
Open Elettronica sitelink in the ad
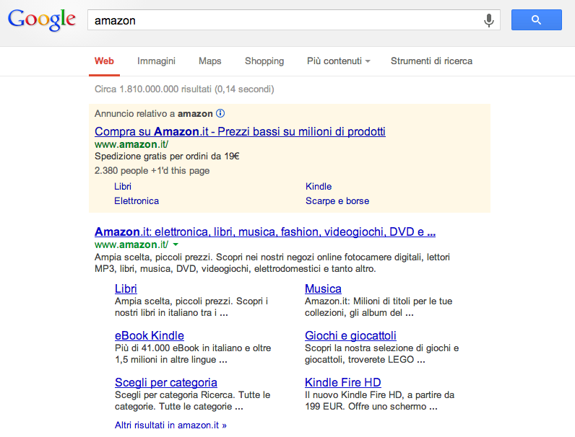click(137, 201)
